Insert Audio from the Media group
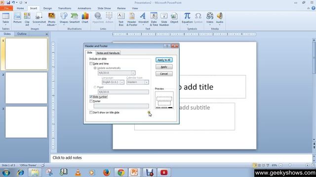316x177 pixels. [219, 19]
